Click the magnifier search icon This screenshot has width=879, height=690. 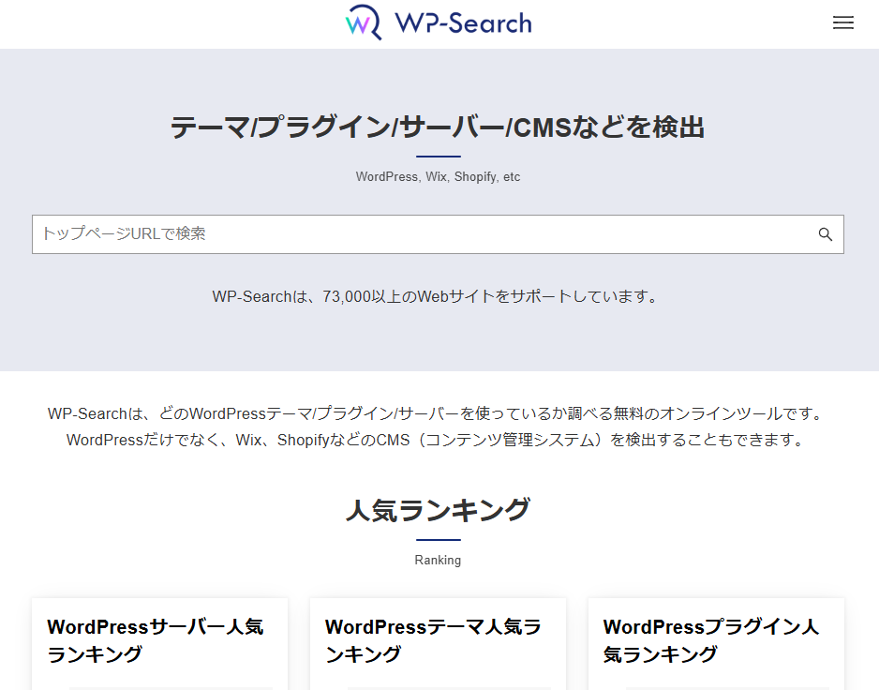click(825, 234)
